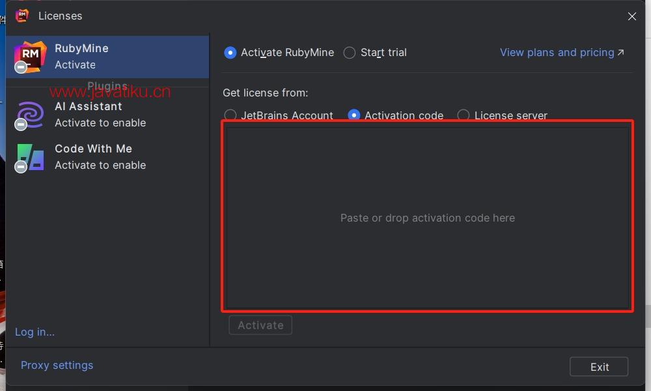Click the Activate button below code field

(x=260, y=325)
